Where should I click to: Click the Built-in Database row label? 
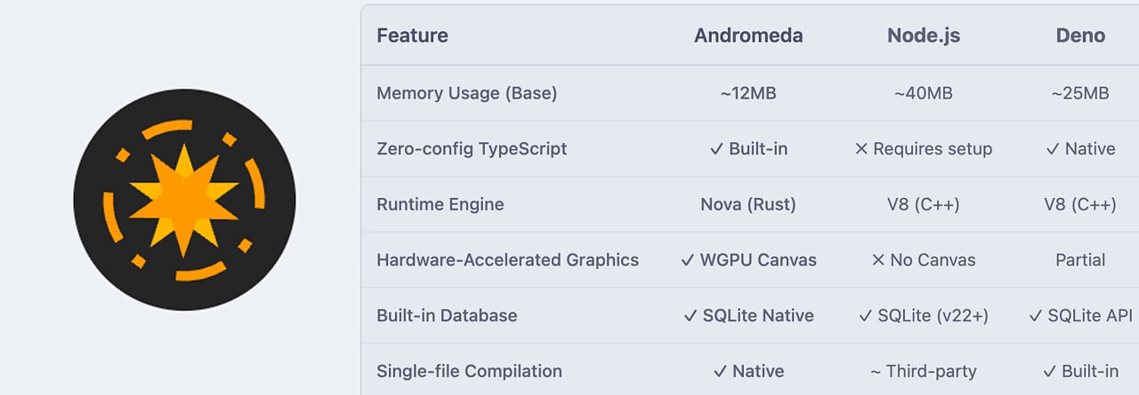click(x=447, y=315)
